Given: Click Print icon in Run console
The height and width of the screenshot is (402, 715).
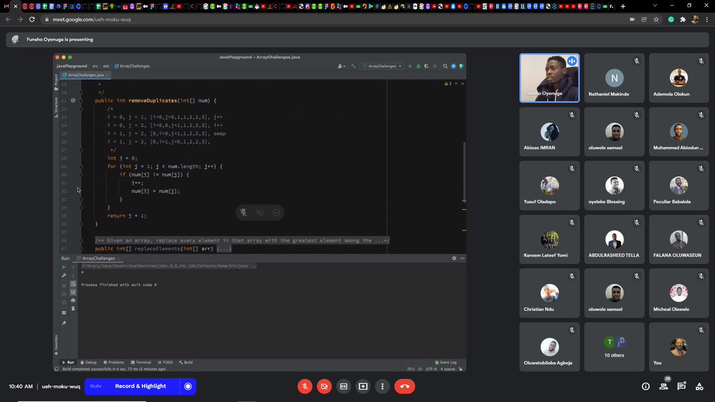Looking at the screenshot, I should click(x=73, y=300).
